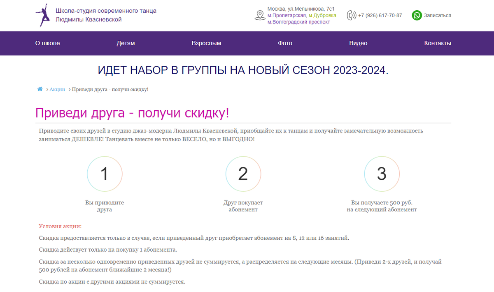This screenshot has height=292, width=494.
Task: Select circle number 2 'Друг покупает абонемент'
Action: point(243,174)
